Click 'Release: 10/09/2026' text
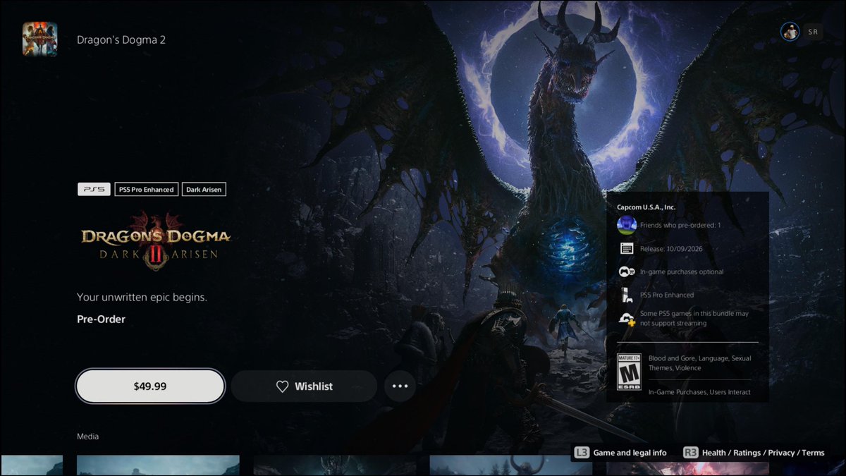846x476 pixels. [671, 249]
